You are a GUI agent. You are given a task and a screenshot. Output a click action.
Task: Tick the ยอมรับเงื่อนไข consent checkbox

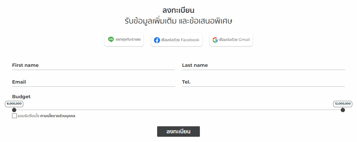click(x=14, y=116)
